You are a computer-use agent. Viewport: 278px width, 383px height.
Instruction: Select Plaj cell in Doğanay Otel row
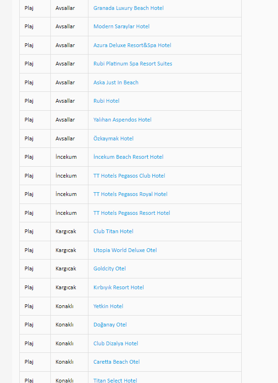35,325
